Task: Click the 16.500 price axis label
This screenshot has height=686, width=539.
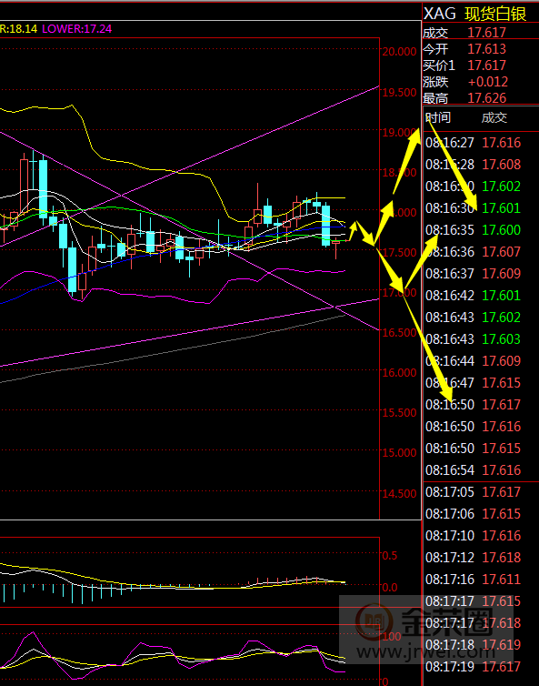Action: 399,332
